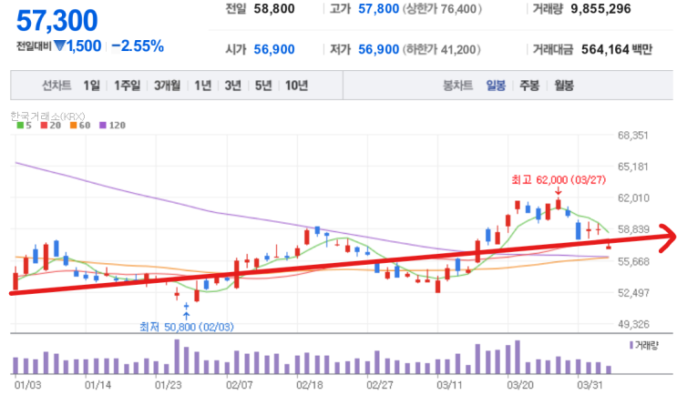Click the 선차트 label

[56, 86]
